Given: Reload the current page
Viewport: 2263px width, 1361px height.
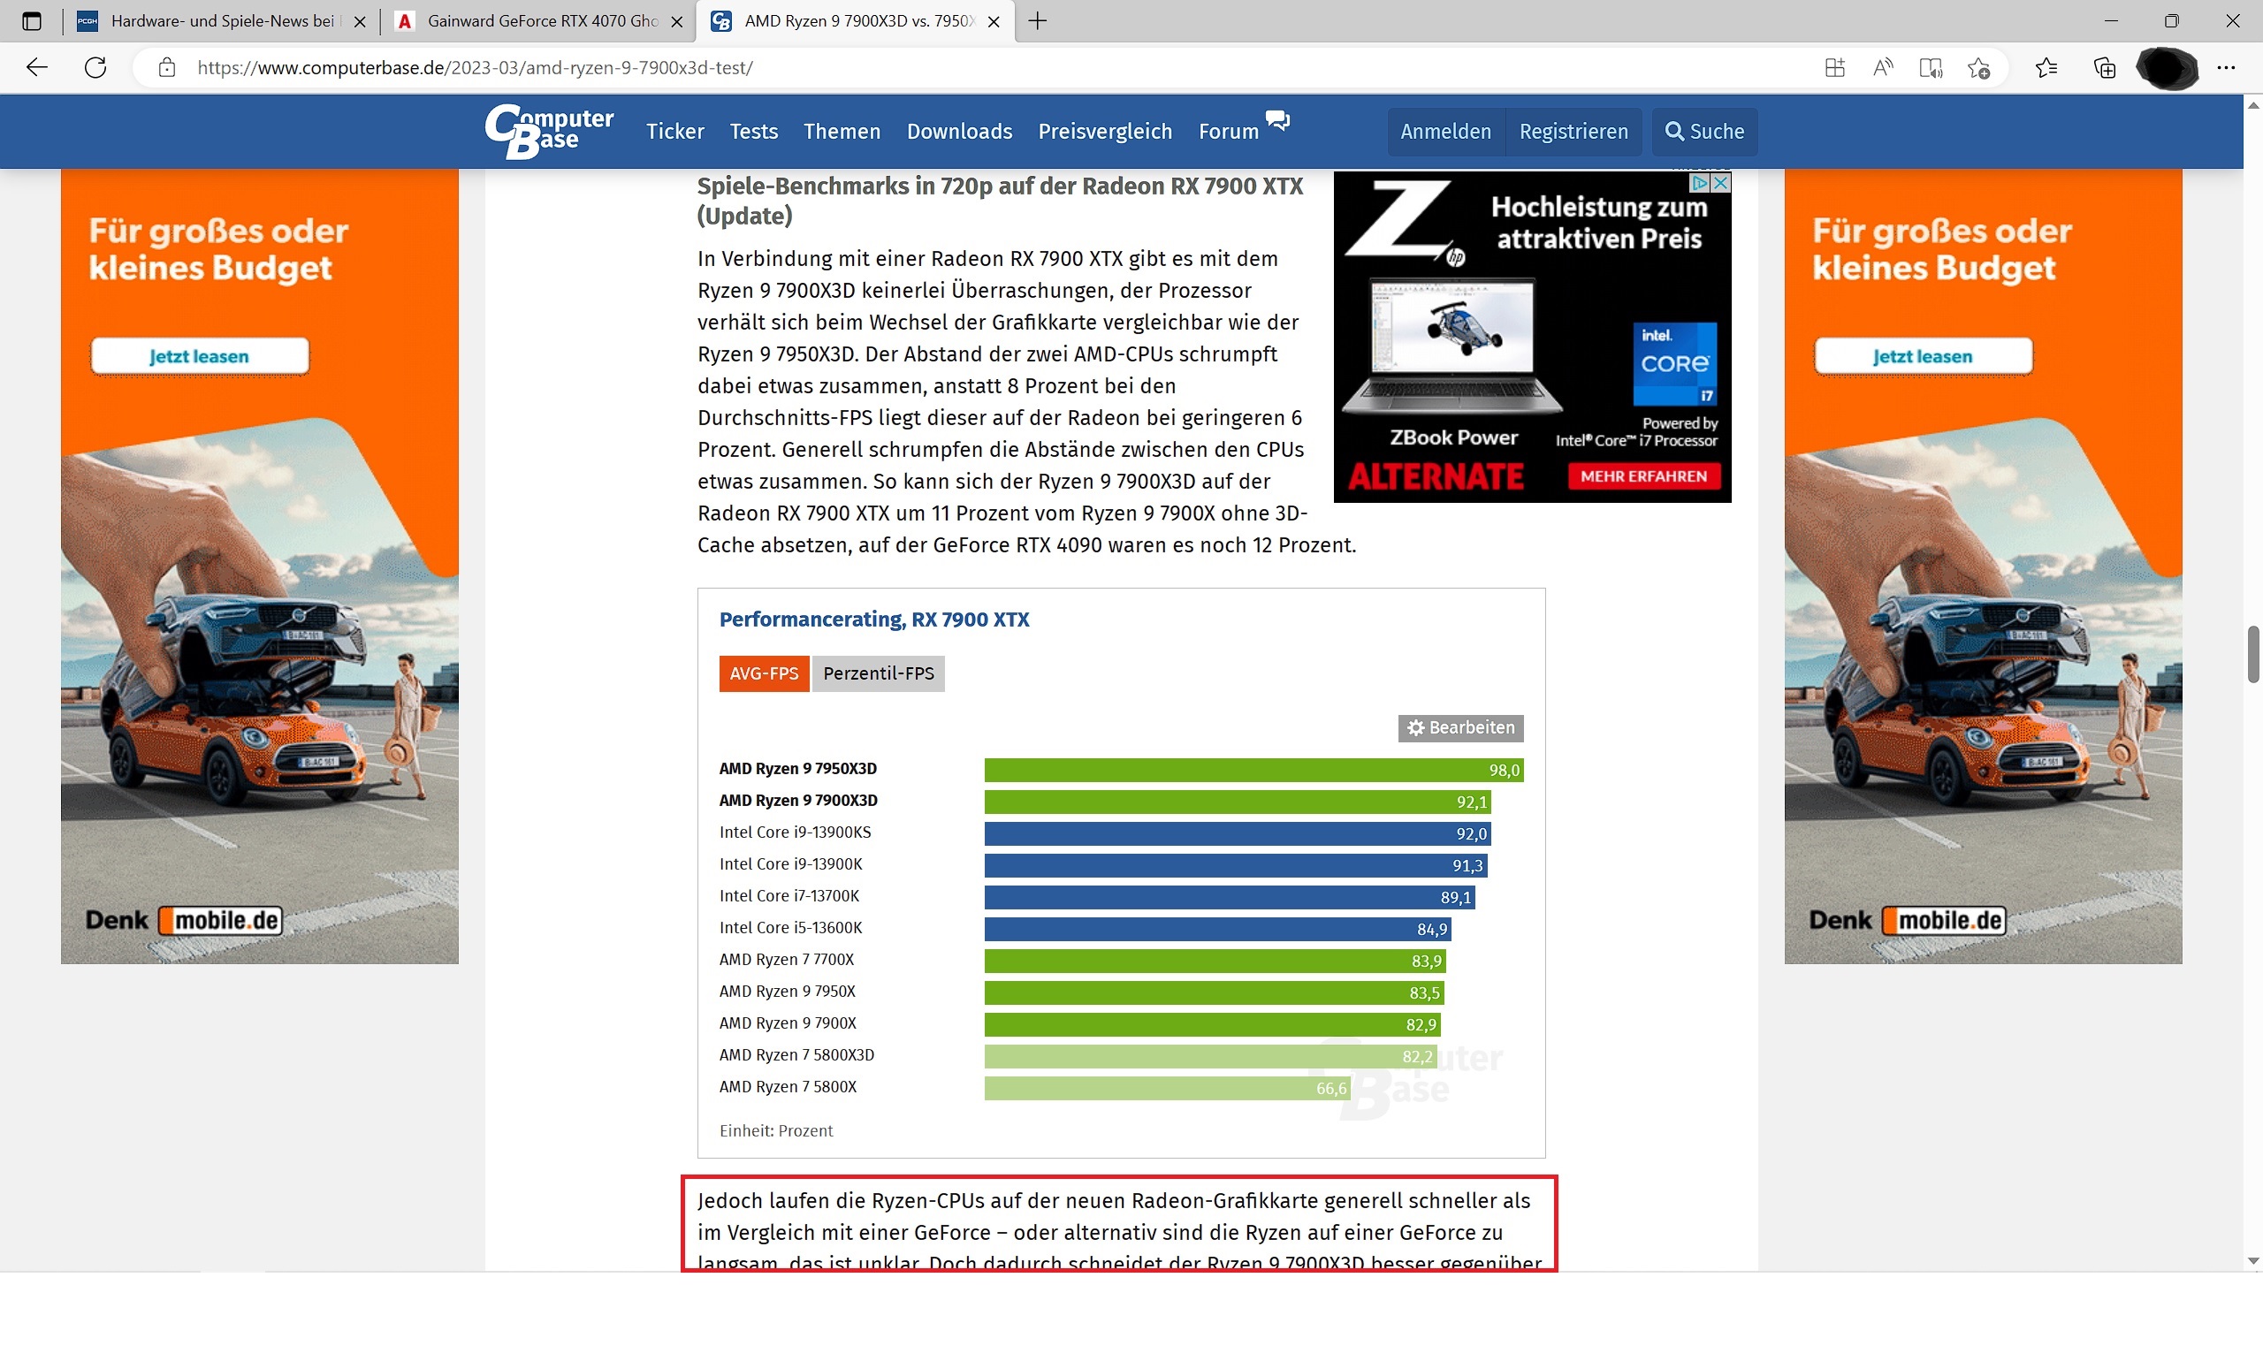Looking at the screenshot, I should [x=95, y=67].
